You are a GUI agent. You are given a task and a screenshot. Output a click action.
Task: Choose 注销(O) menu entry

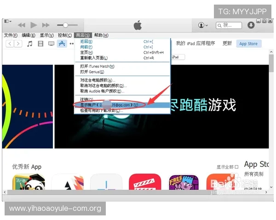click(x=122, y=99)
